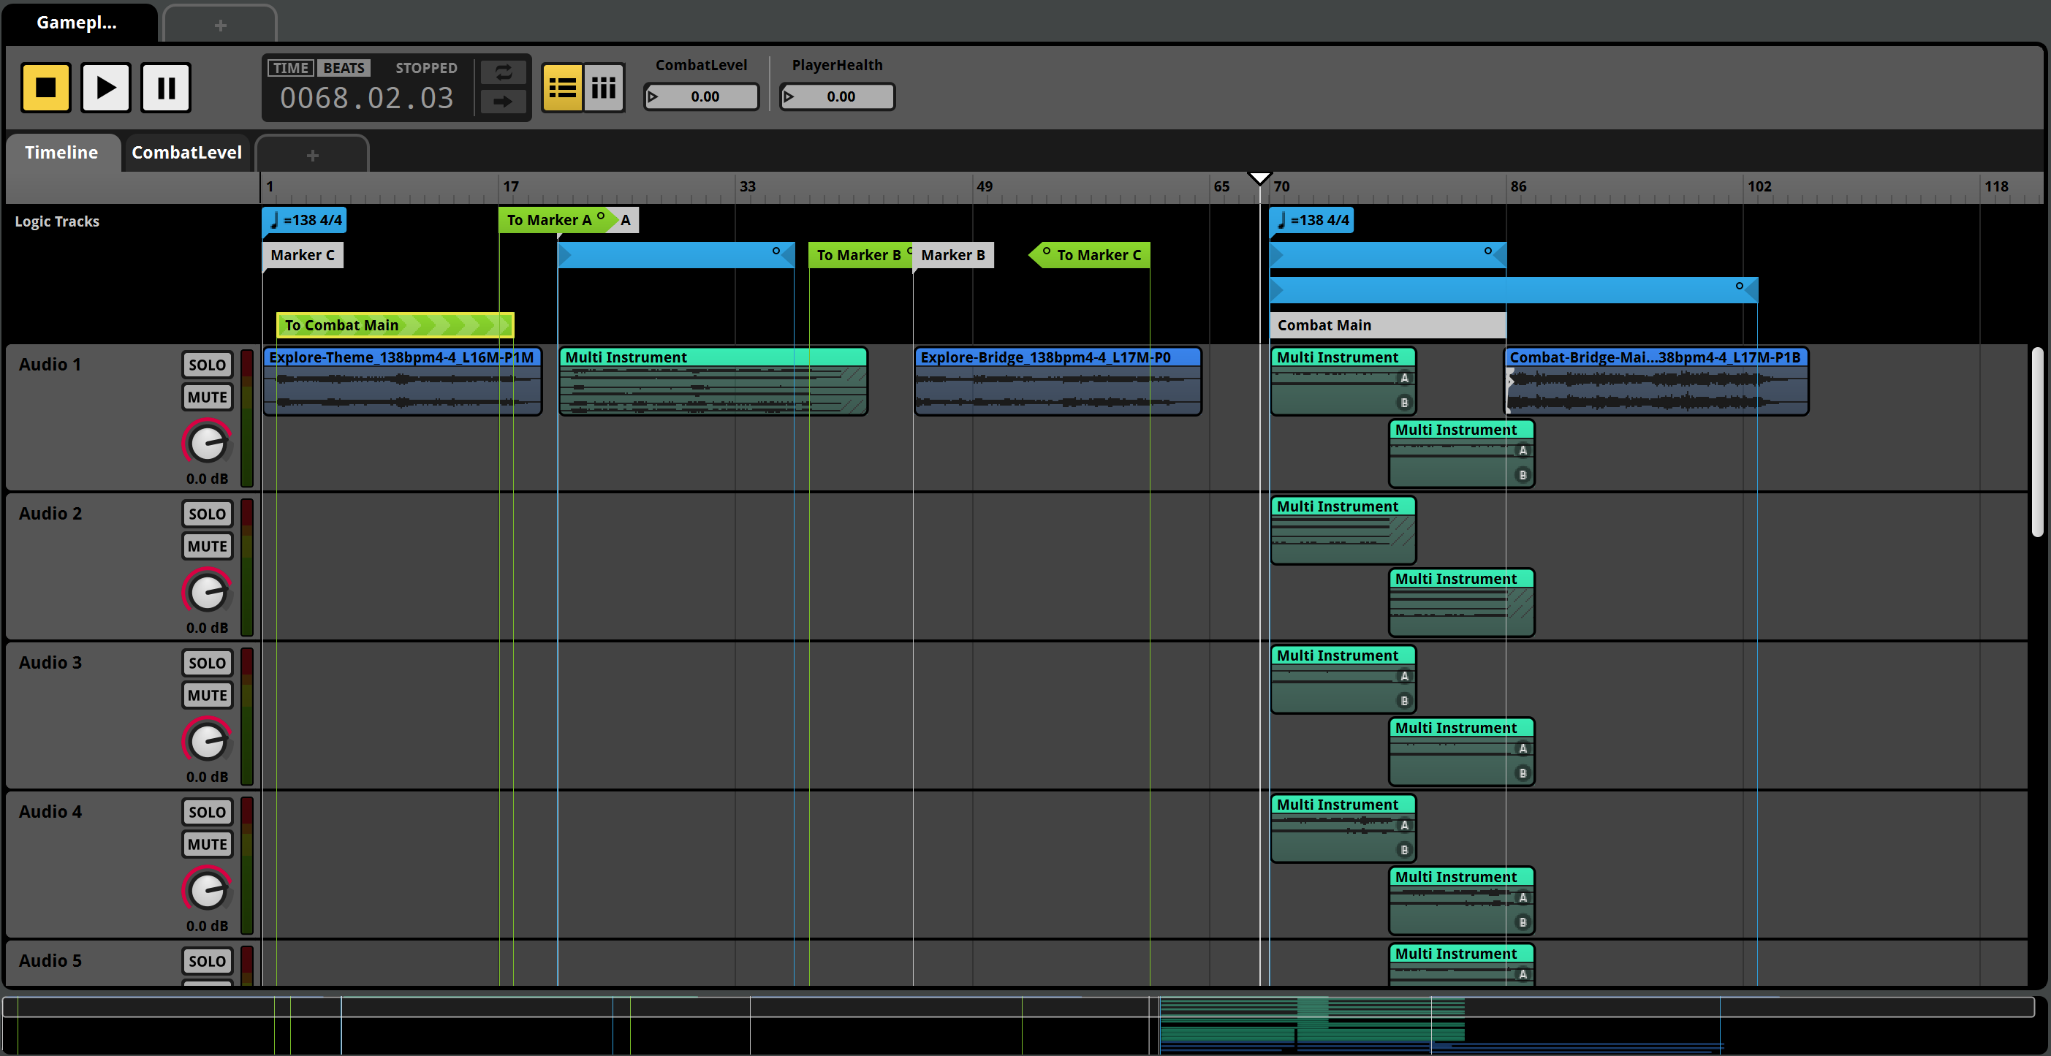Select the Marker C destination marker
The height and width of the screenshot is (1056, 2051).
tap(303, 254)
